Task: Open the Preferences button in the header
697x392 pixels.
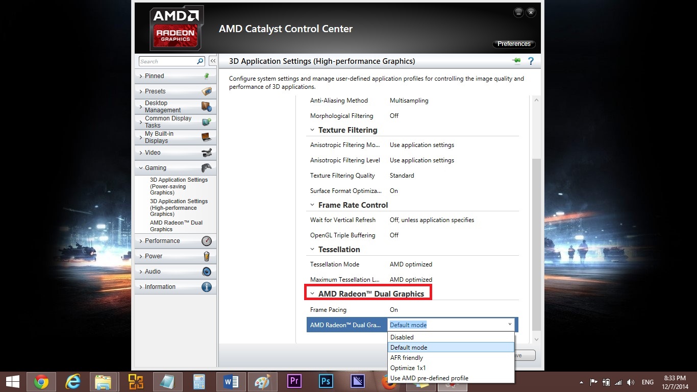Action: click(x=514, y=44)
